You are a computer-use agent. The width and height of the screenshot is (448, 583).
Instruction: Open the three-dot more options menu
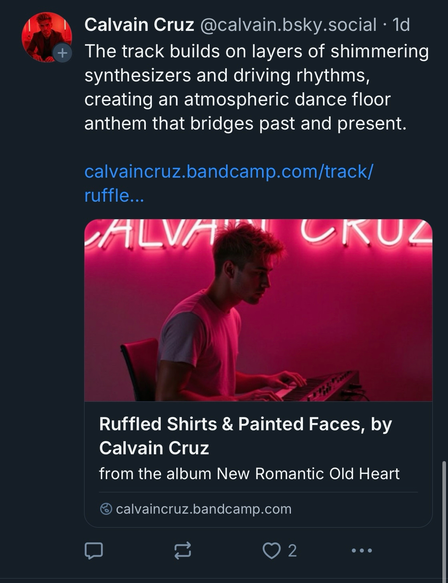tap(361, 551)
